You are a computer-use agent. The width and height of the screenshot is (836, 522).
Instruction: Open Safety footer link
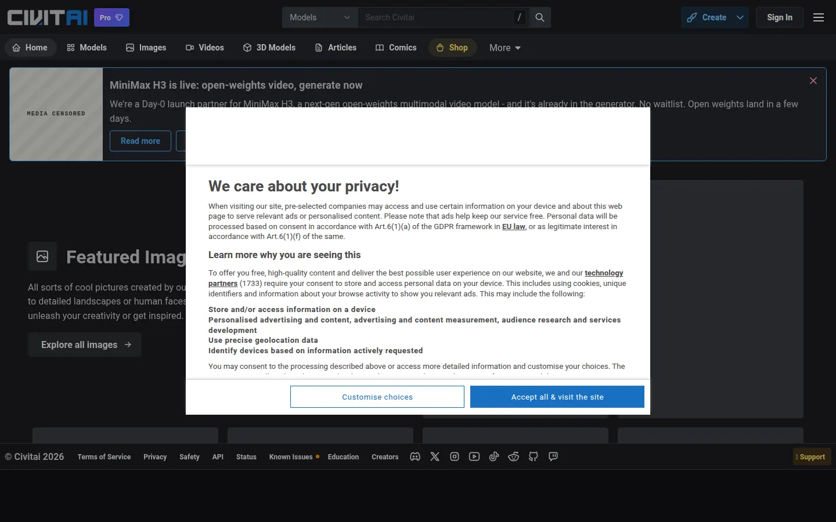click(189, 457)
